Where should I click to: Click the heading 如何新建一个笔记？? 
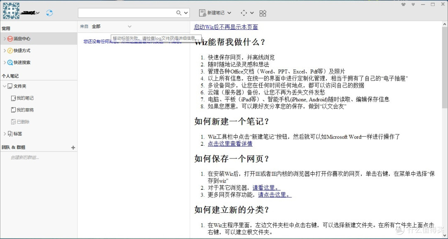[232, 121]
